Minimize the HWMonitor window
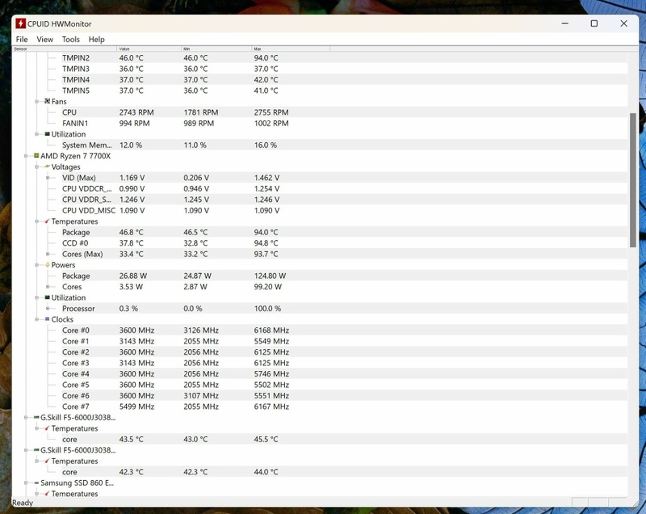This screenshot has width=646, height=514. pos(564,23)
